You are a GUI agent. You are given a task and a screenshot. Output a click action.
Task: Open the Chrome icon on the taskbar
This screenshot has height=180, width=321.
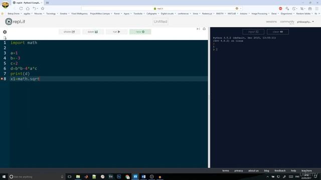(127, 176)
